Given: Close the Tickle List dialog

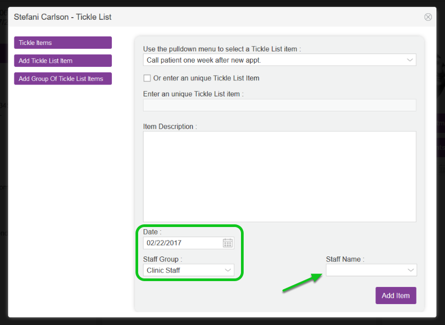Looking at the screenshot, I should pos(428,17).
